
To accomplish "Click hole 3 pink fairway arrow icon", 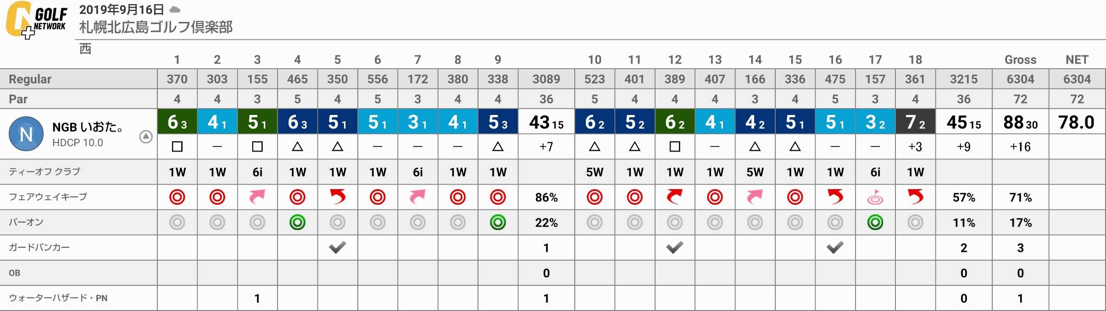I will 257,197.
